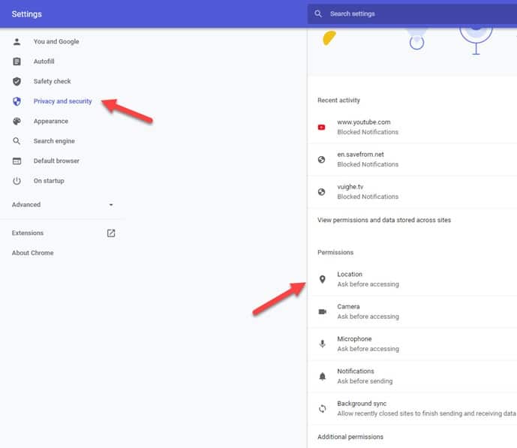The image size is (517, 448).
Task: Click Ask before sending under Notifications
Action: pos(365,381)
